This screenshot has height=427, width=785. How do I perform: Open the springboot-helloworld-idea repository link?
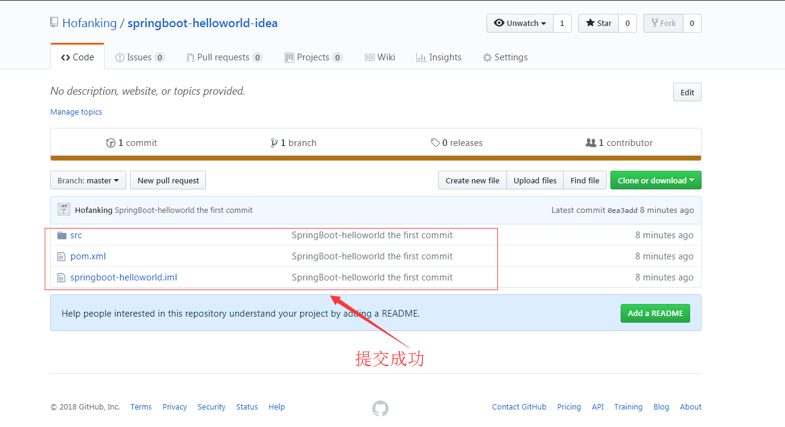[202, 24]
